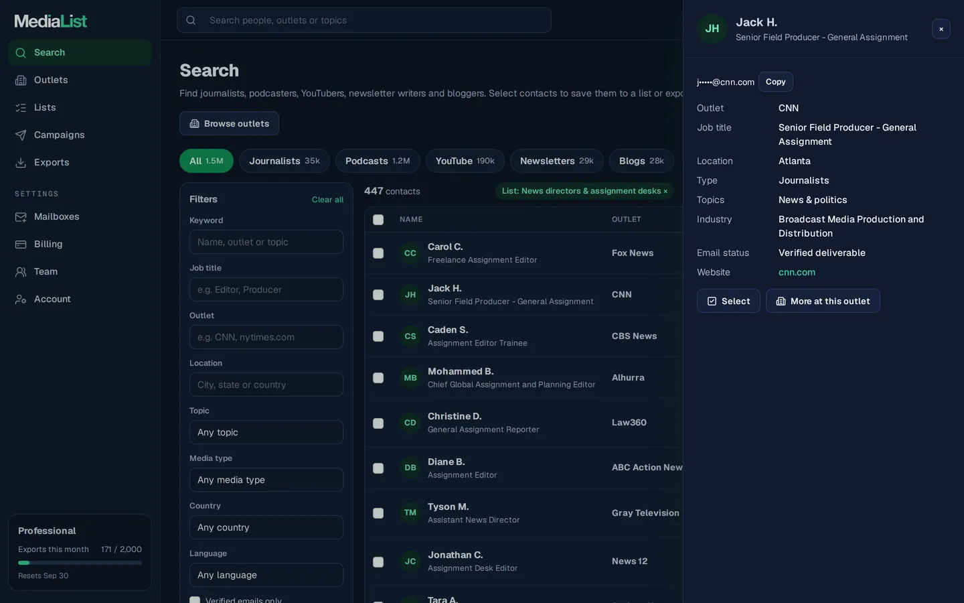
Task: Click Clear all filters
Action: [327, 200]
